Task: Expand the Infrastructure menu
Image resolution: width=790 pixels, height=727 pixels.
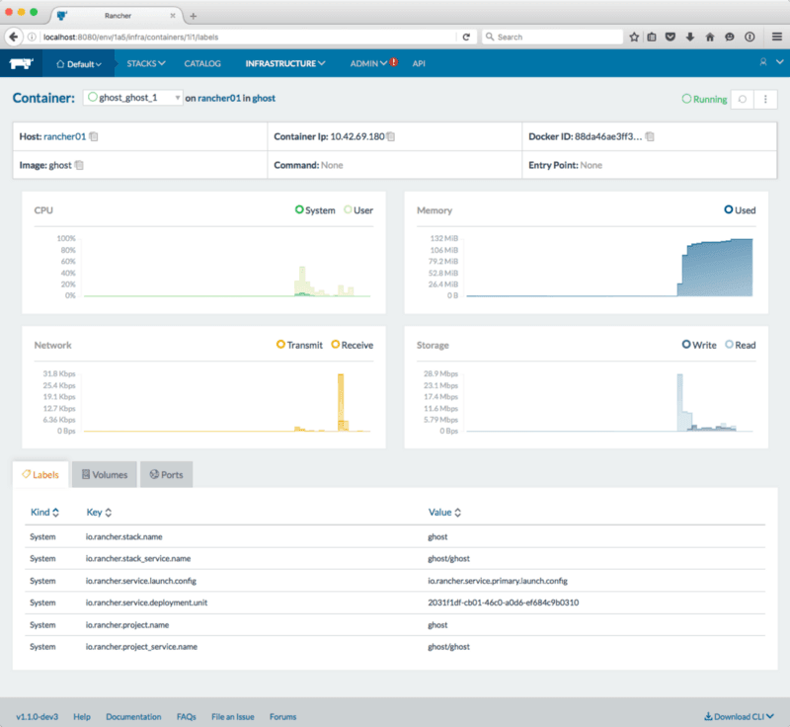Action: coord(285,63)
